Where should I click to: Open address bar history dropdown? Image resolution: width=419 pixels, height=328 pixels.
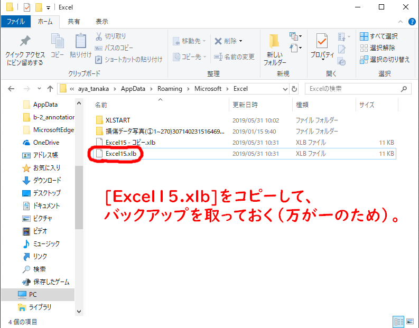[x=285, y=89]
